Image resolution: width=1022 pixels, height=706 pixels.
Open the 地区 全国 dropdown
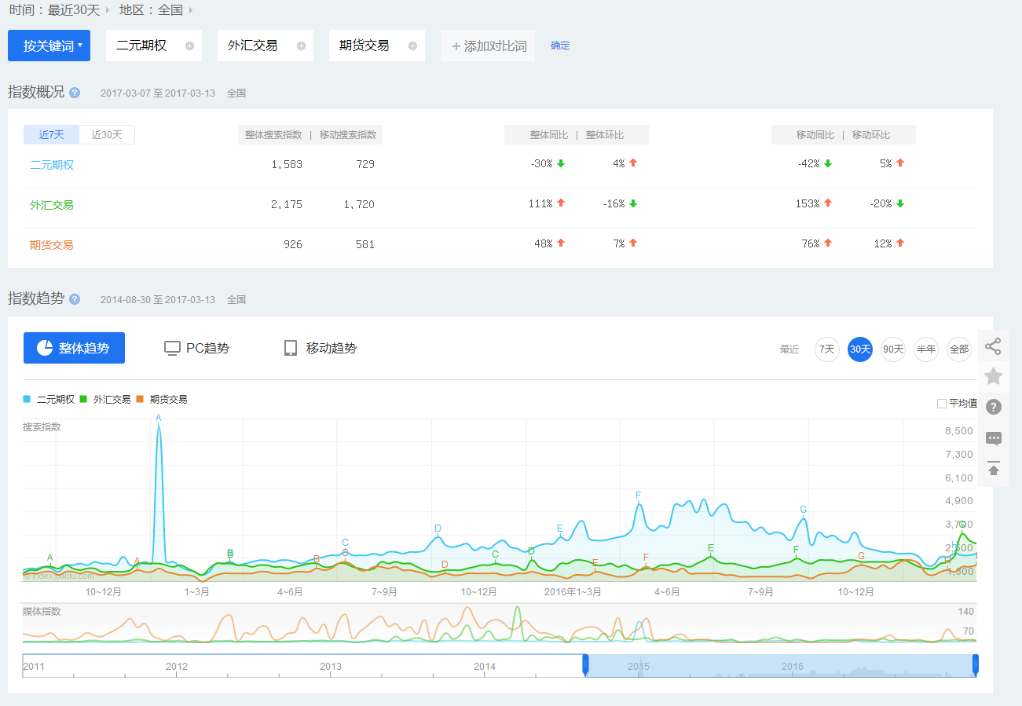(x=156, y=10)
